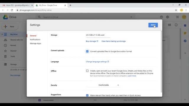Open View items taking up storage link
This screenshot has height=106, width=189.
[113, 41]
